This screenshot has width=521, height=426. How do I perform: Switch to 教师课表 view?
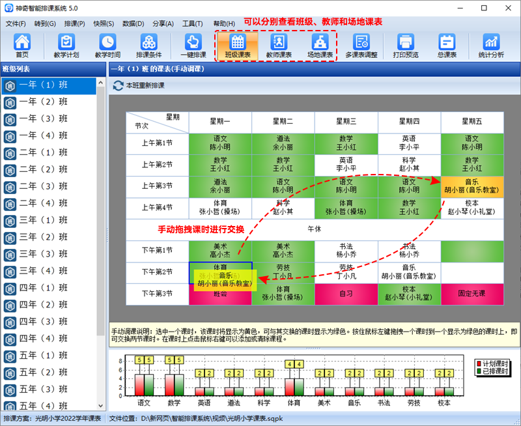[x=279, y=46]
